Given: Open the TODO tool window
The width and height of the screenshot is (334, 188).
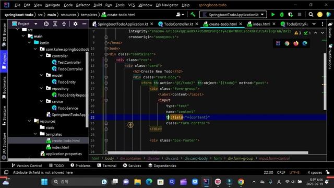Looking at the screenshot, I should [56, 166].
